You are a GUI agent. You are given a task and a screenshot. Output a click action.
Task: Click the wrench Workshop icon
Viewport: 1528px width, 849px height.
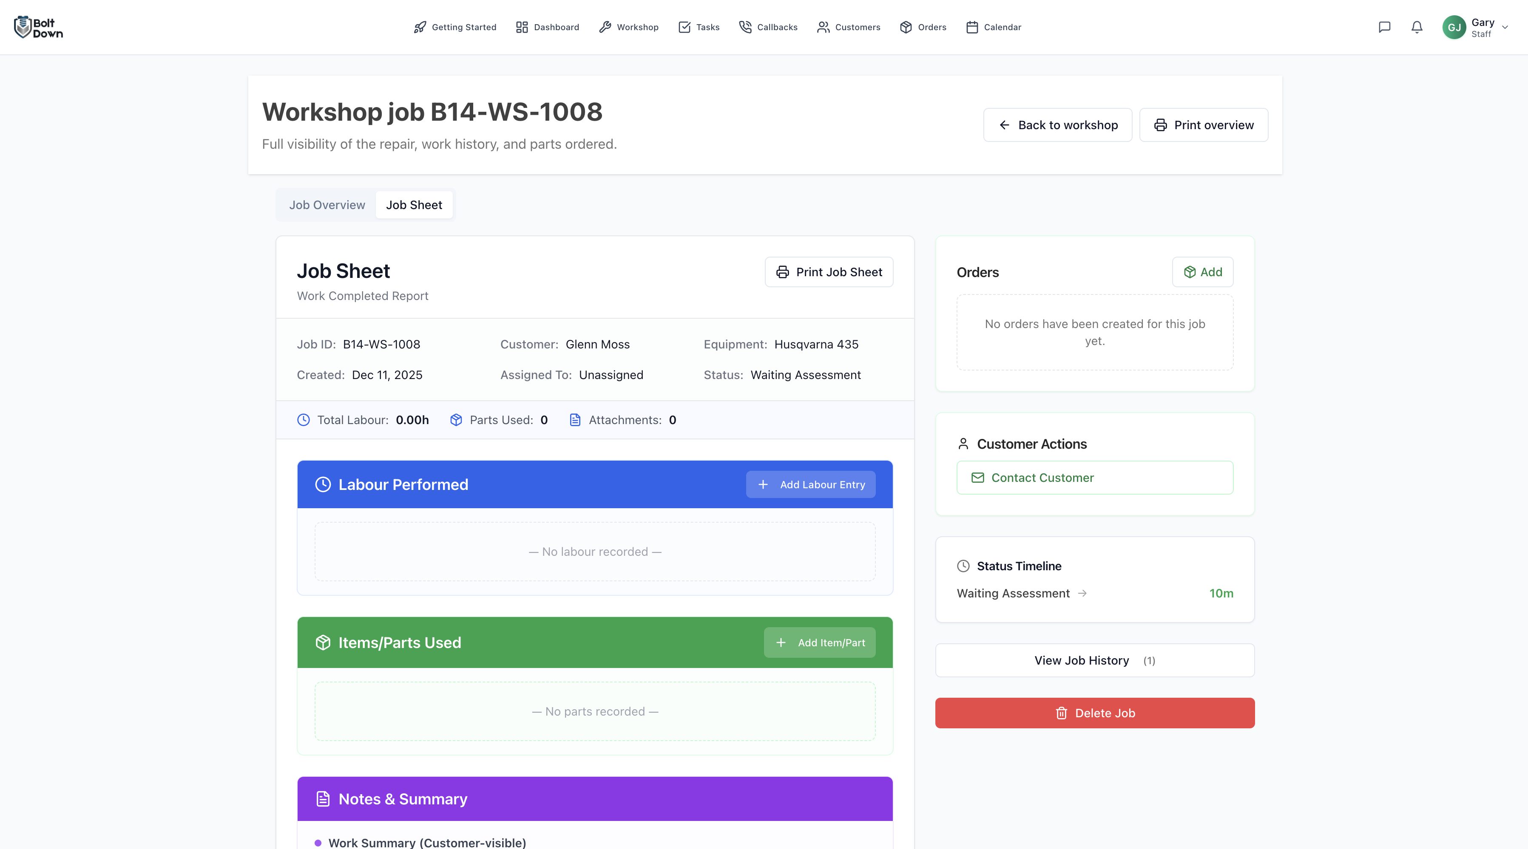point(605,27)
